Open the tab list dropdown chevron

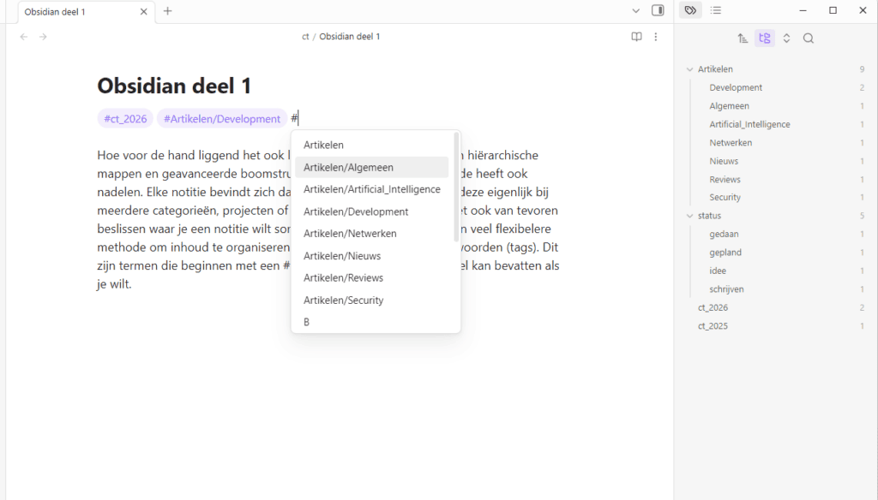coord(635,10)
